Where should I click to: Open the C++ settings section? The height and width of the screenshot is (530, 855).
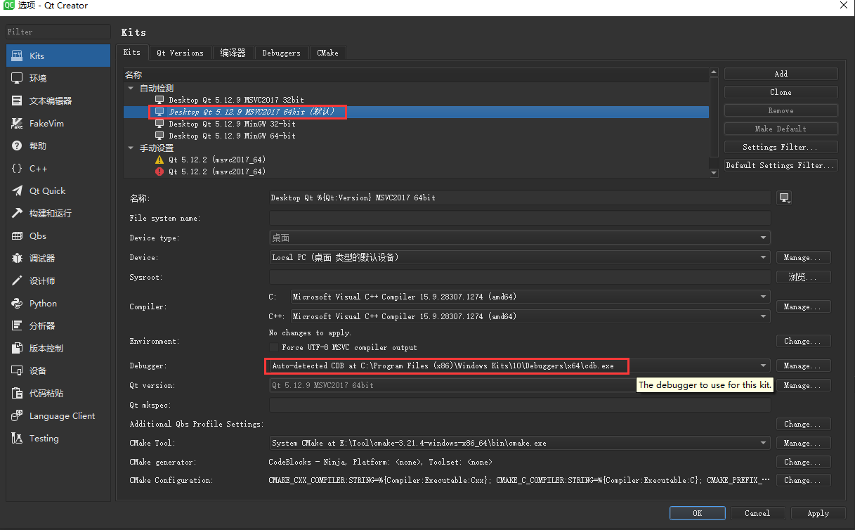[39, 169]
